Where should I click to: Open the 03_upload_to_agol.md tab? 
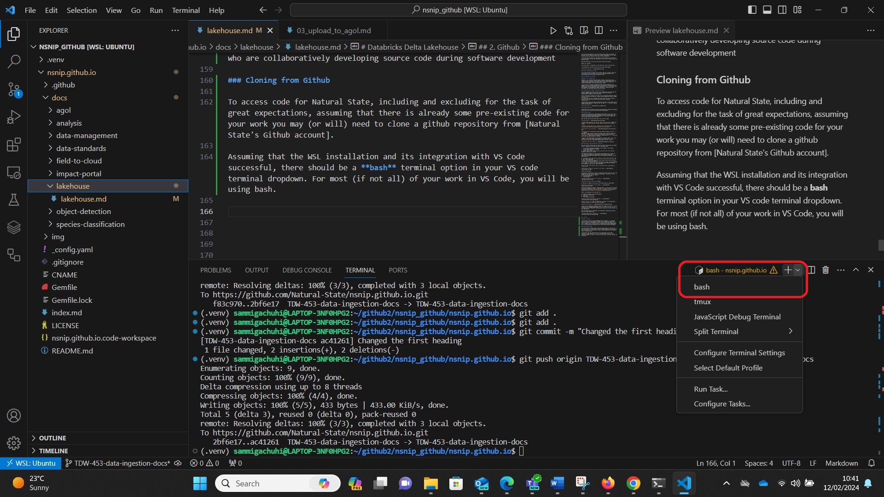(x=333, y=30)
